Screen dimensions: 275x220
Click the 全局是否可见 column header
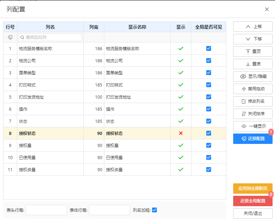209,27
